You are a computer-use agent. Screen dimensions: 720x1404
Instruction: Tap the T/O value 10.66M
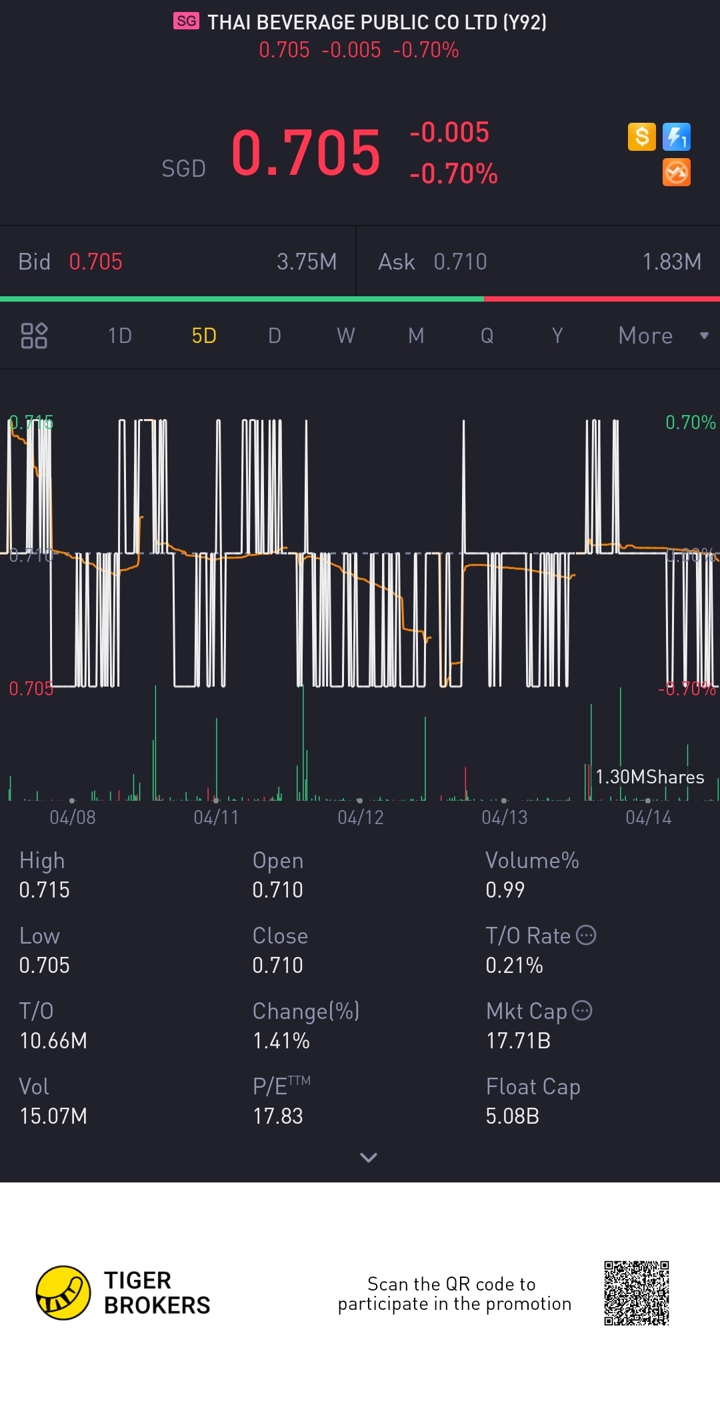click(53, 1041)
